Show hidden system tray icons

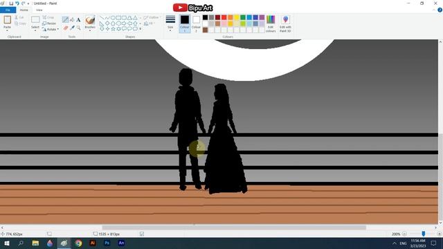pyautogui.click(x=395, y=243)
